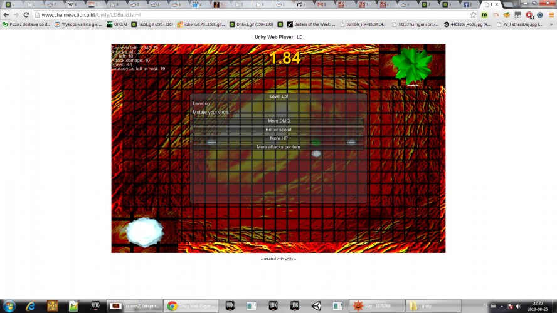Open the UFO:AI bookmark
The height and width of the screenshot is (313, 557).
(117, 24)
